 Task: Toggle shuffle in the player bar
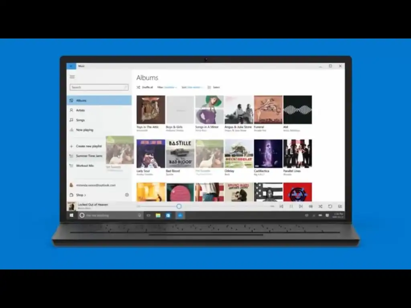coord(320,207)
